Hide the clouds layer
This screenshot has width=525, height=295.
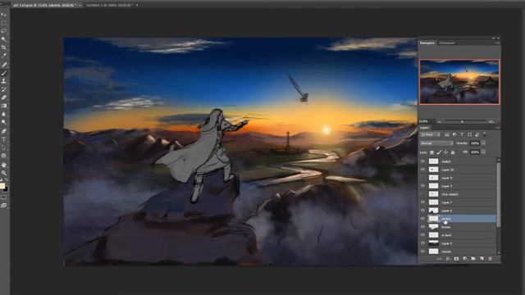pyautogui.click(x=422, y=252)
